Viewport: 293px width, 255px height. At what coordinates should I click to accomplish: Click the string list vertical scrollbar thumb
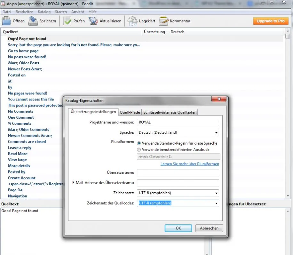[288, 36]
